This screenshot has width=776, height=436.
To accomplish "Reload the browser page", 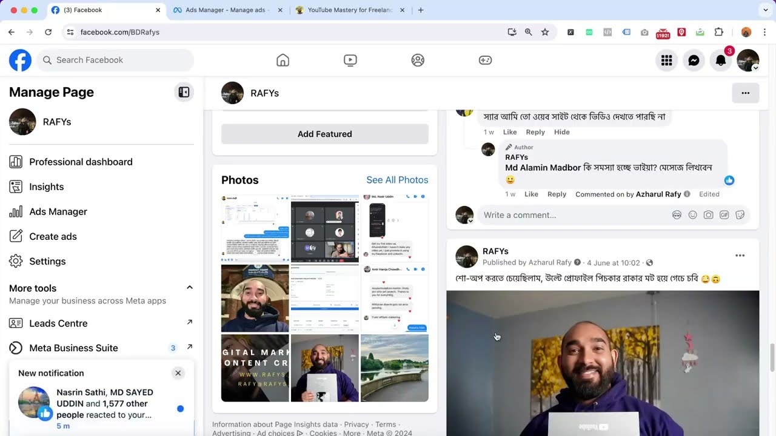I will pos(48,32).
